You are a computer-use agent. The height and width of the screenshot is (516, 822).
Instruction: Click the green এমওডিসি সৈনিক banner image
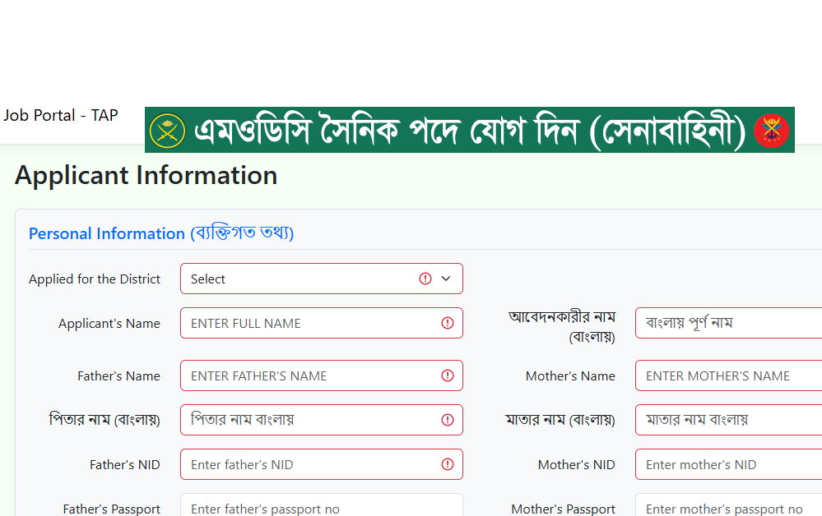pos(469,130)
